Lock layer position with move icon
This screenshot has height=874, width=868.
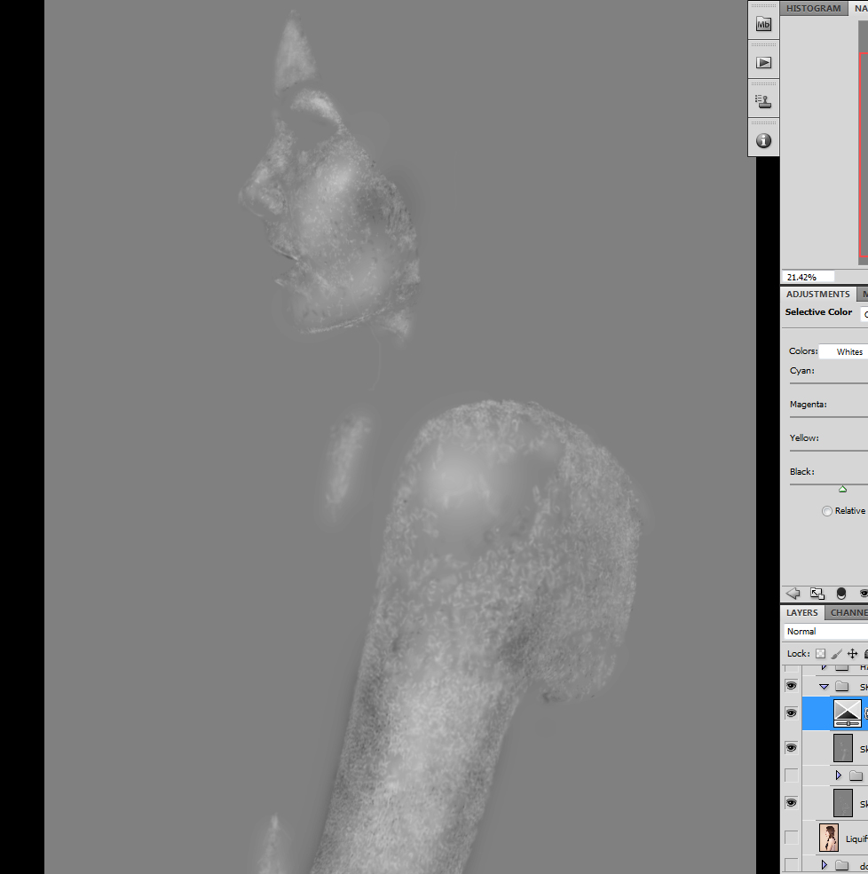852,654
